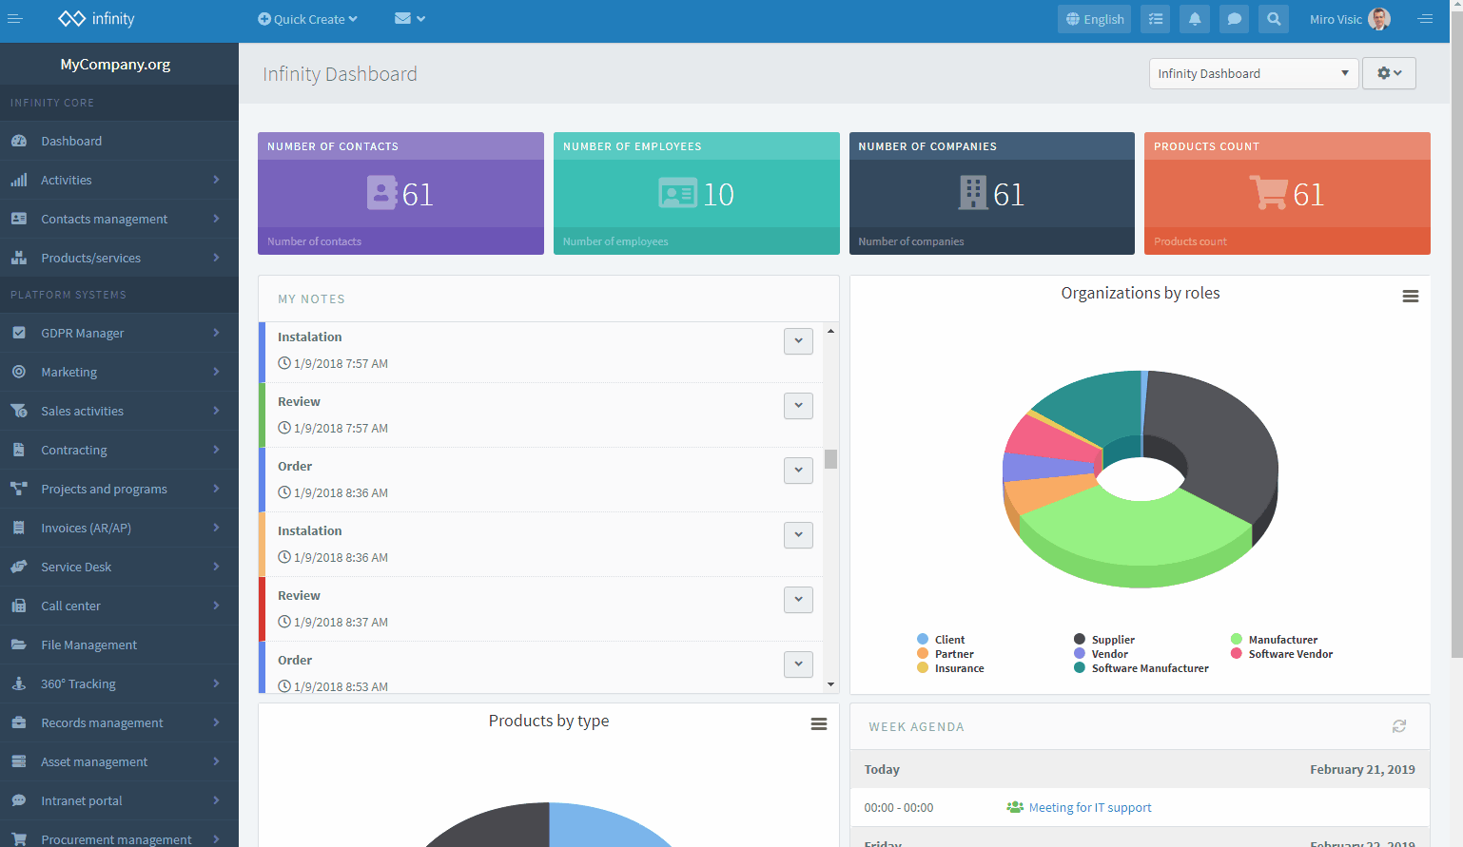Open the Number of Employees tile
The height and width of the screenshot is (847, 1463).
click(696, 193)
